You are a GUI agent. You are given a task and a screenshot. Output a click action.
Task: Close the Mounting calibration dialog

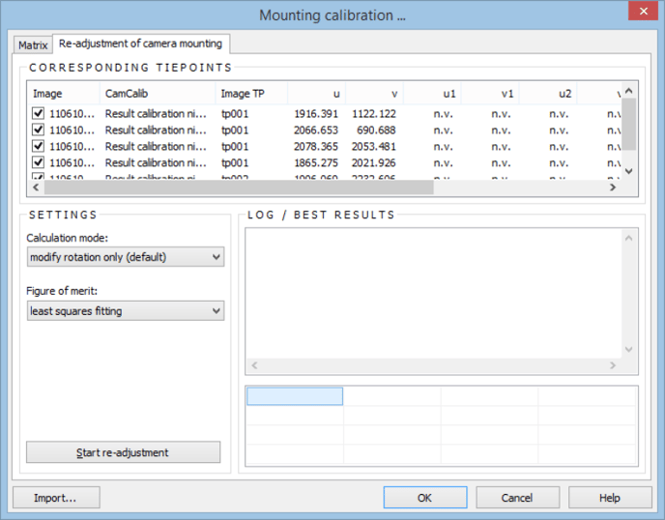click(x=642, y=13)
